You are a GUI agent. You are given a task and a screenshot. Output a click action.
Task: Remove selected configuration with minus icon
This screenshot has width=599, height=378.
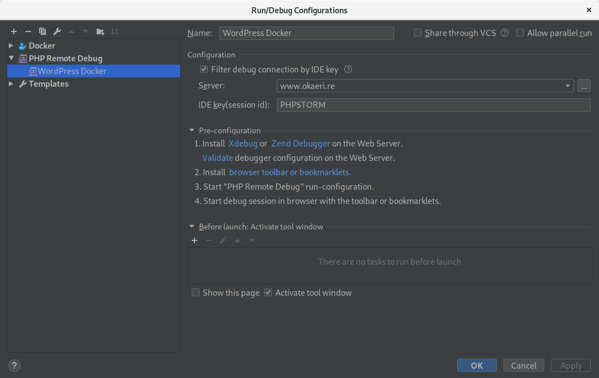pyautogui.click(x=28, y=32)
